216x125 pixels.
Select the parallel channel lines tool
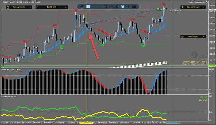pyautogui.click(x=100, y=7)
